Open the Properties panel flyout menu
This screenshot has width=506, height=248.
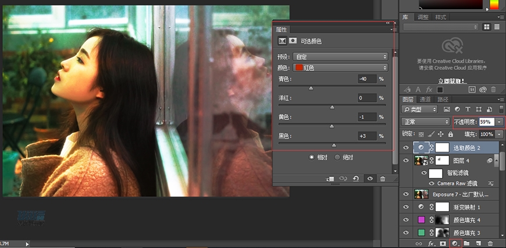[394, 29]
